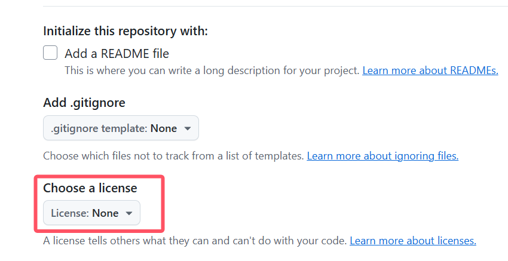
Task: Click the bold 'None' value in License button
Action: click(x=105, y=213)
